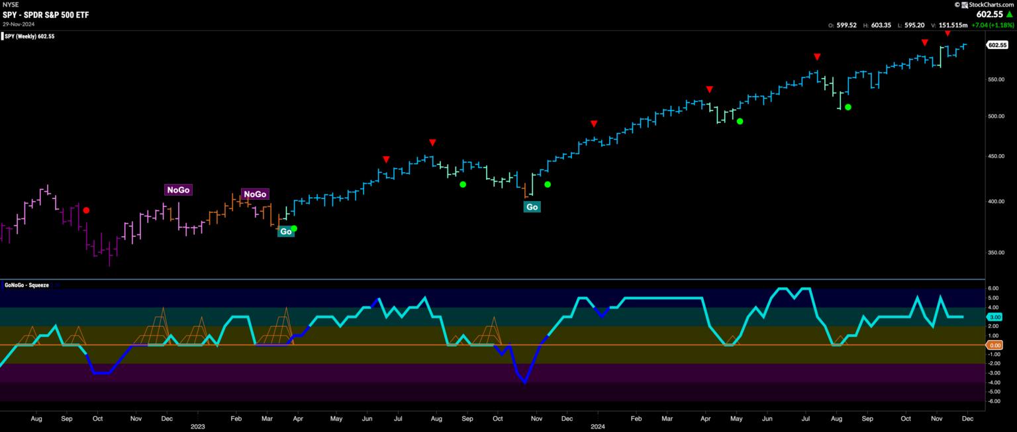1017x432 pixels.
Task: Select the NoGo flag near February 2023
Action: pos(255,194)
